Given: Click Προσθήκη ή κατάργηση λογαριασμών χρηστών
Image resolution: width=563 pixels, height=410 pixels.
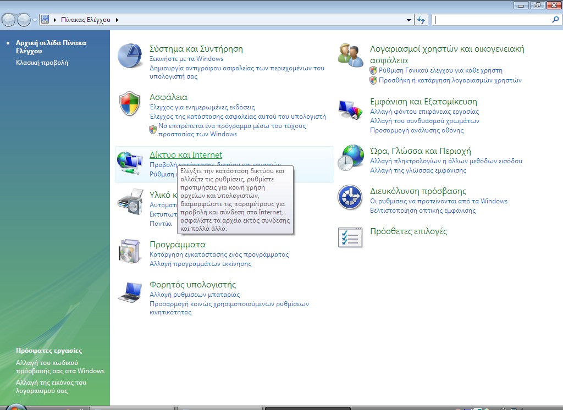Looking at the screenshot, I should point(450,80).
